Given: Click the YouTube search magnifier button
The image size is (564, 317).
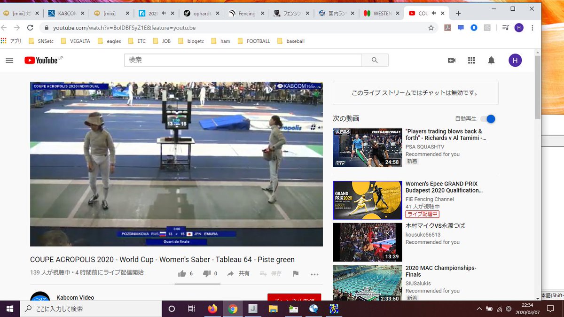Looking at the screenshot, I should point(375,60).
